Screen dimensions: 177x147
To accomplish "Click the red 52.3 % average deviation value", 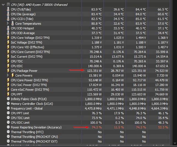I will [163, 127].
